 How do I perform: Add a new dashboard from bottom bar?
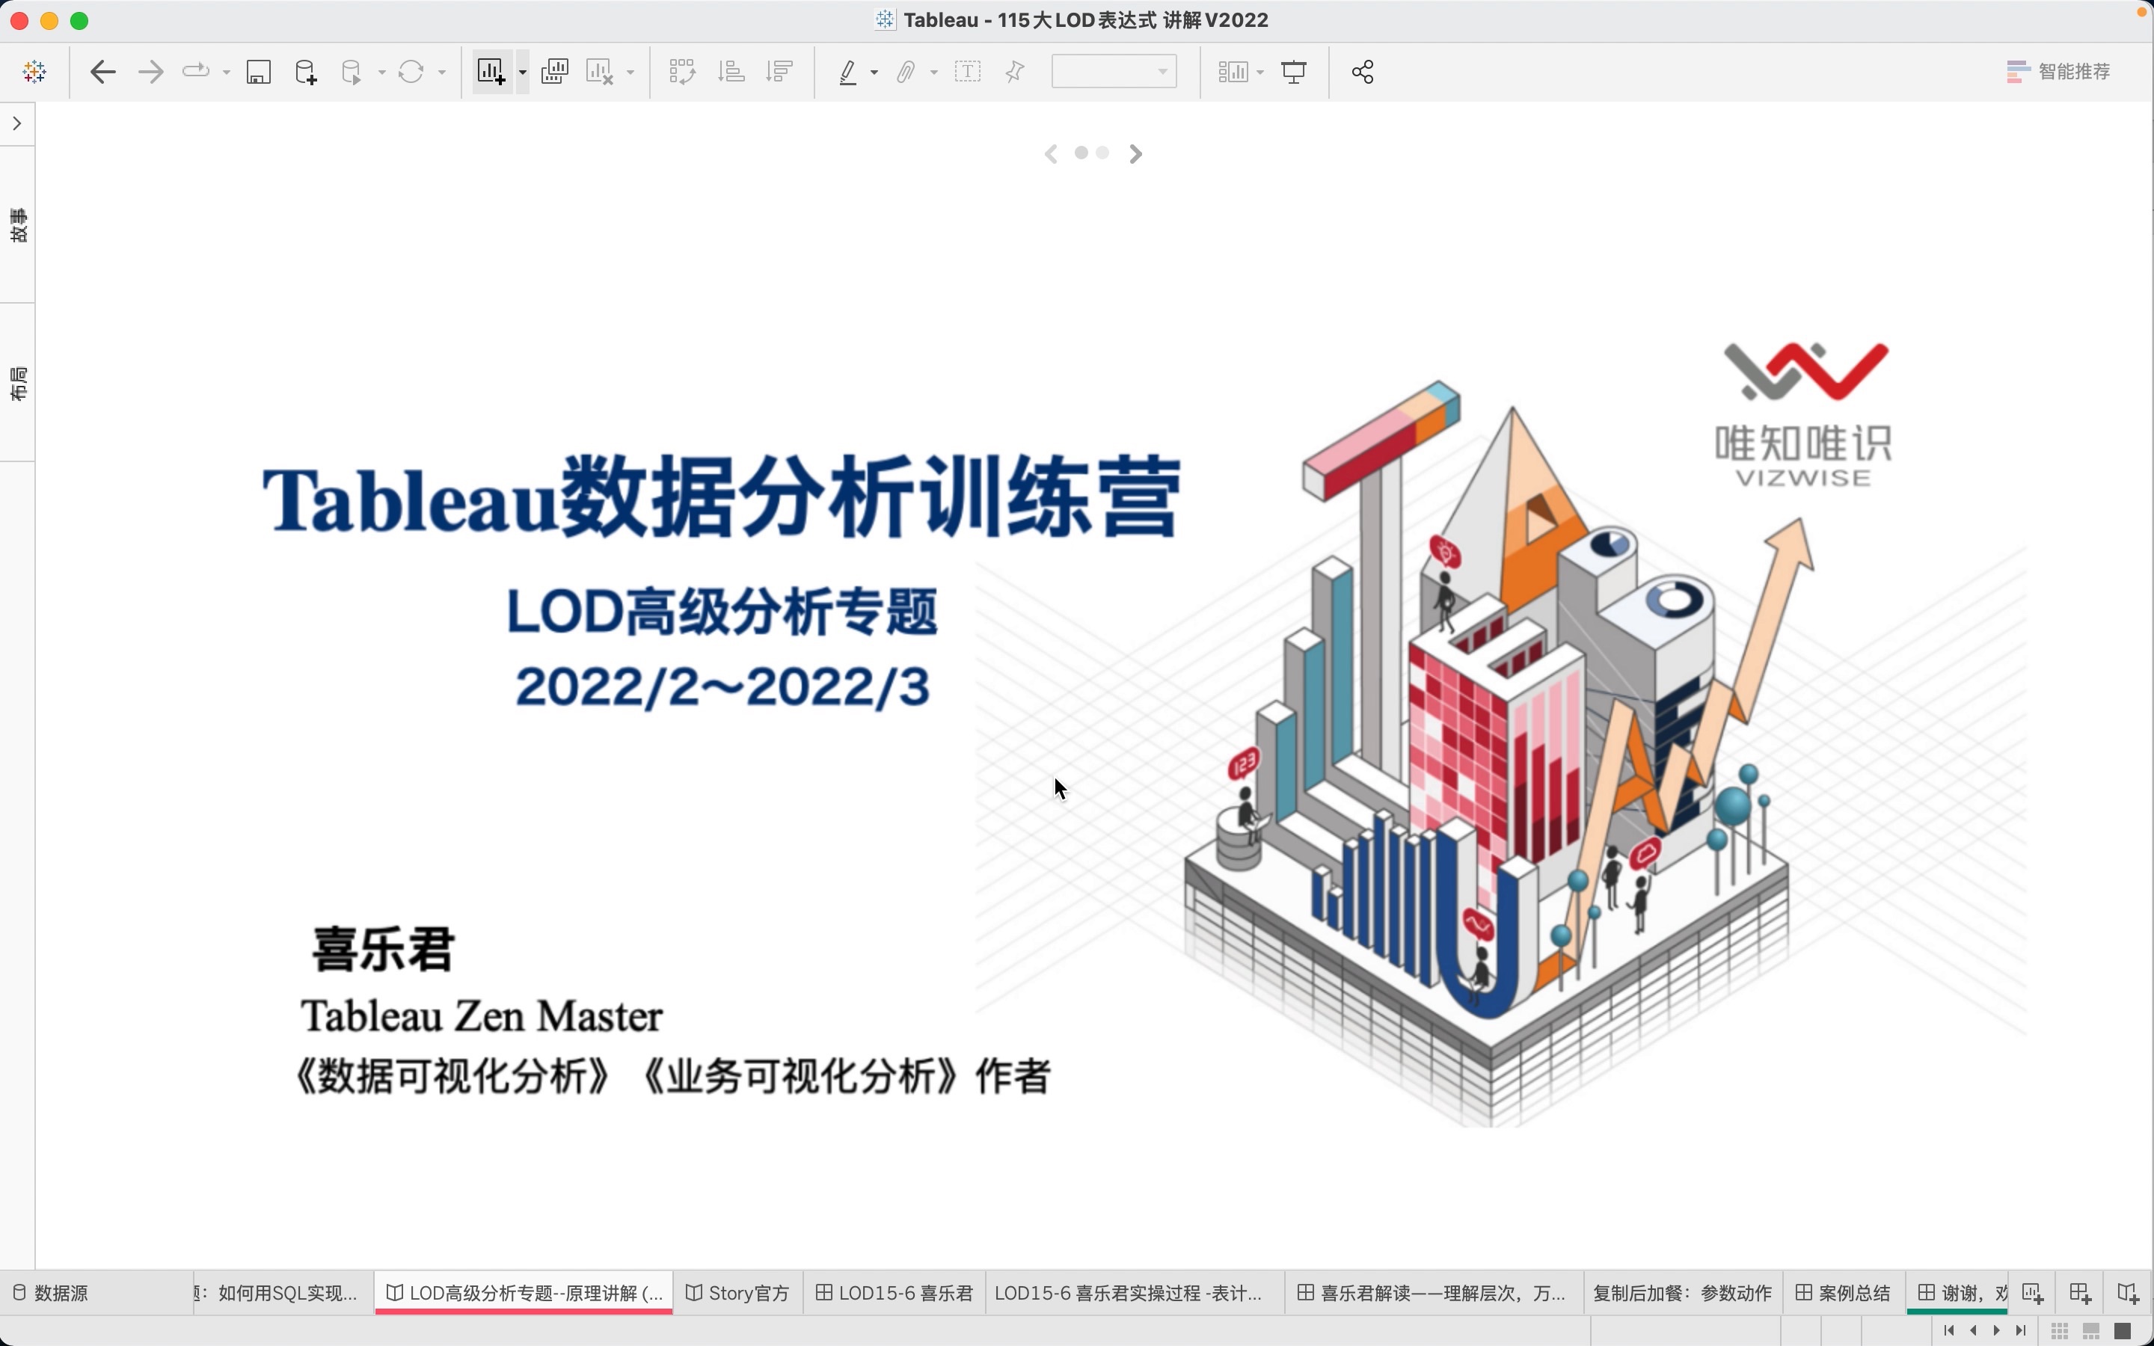pos(2081,1293)
